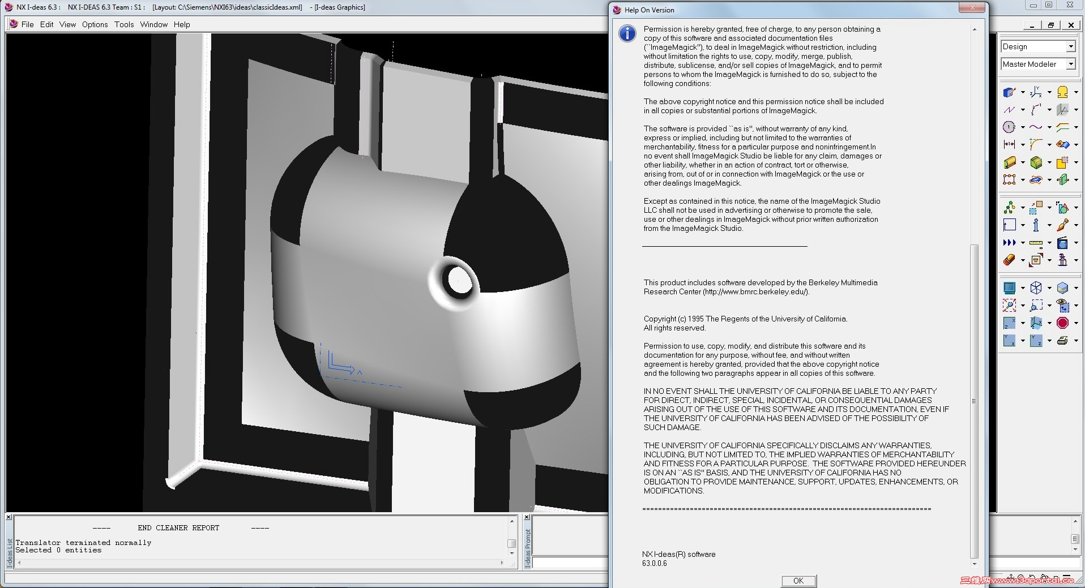1085x588 pixels.
Task: Open the history tree icon
Action: coord(1009,208)
